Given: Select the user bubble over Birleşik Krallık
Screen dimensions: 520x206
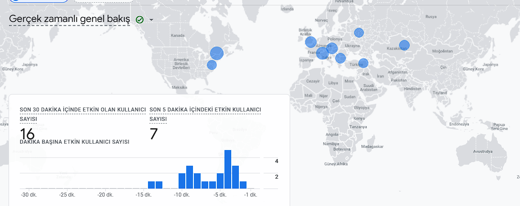Looking at the screenshot, I should 311,42.
